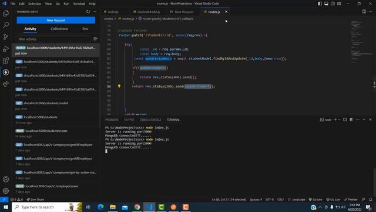Open the Live Share activity bar icon
The image size is (376, 212).
6,84
